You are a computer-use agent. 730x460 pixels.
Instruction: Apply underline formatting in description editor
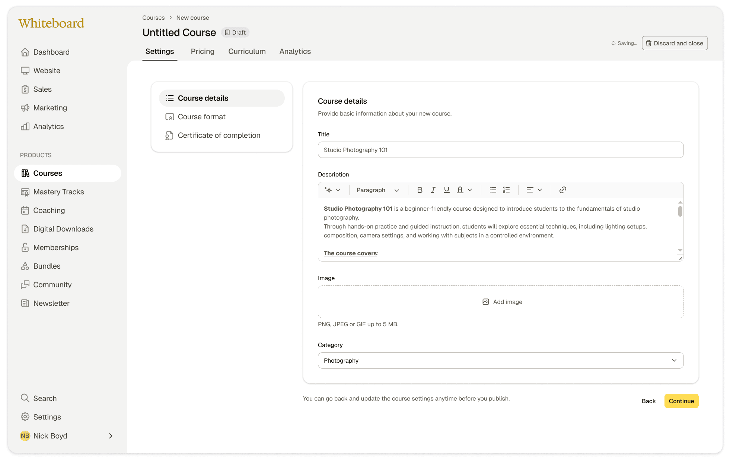(x=446, y=190)
